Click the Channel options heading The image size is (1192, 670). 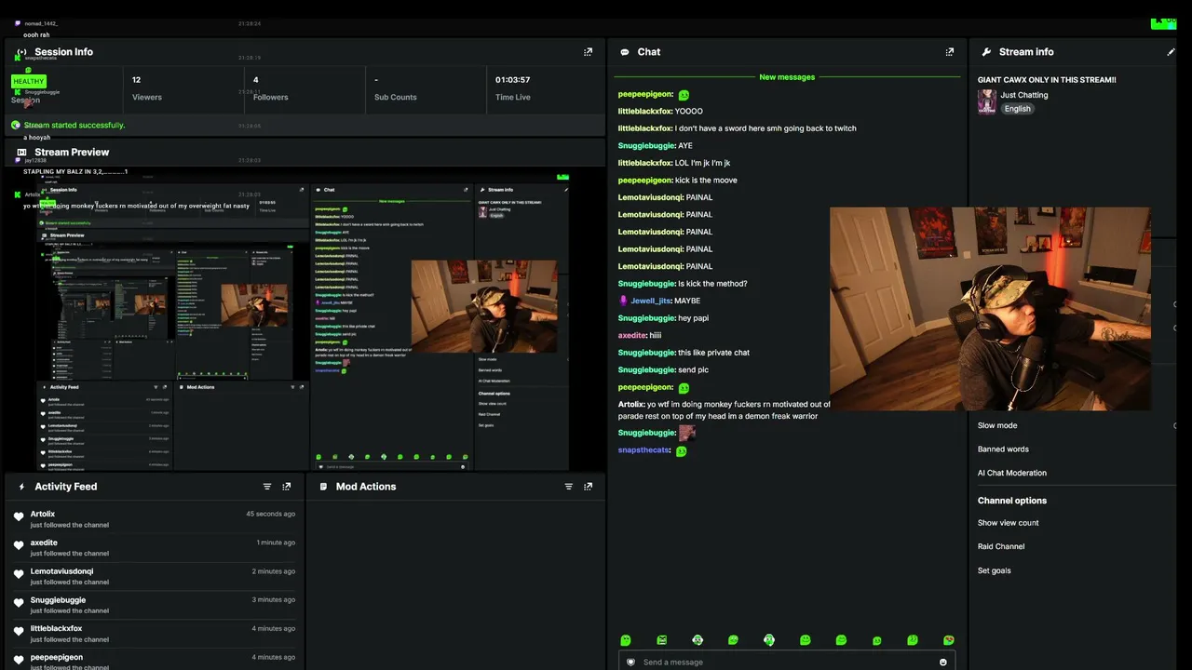[x=1012, y=501]
